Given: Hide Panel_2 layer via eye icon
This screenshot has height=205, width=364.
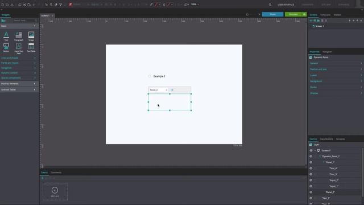Looking at the screenshot, I should (x=311, y=192).
